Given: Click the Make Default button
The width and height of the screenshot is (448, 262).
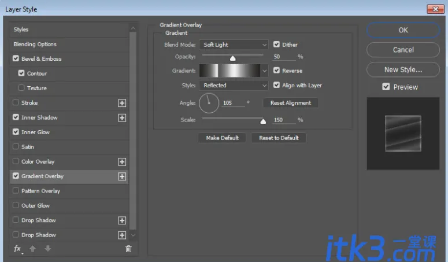Looking at the screenshot, I should click(x=223, y=138).
